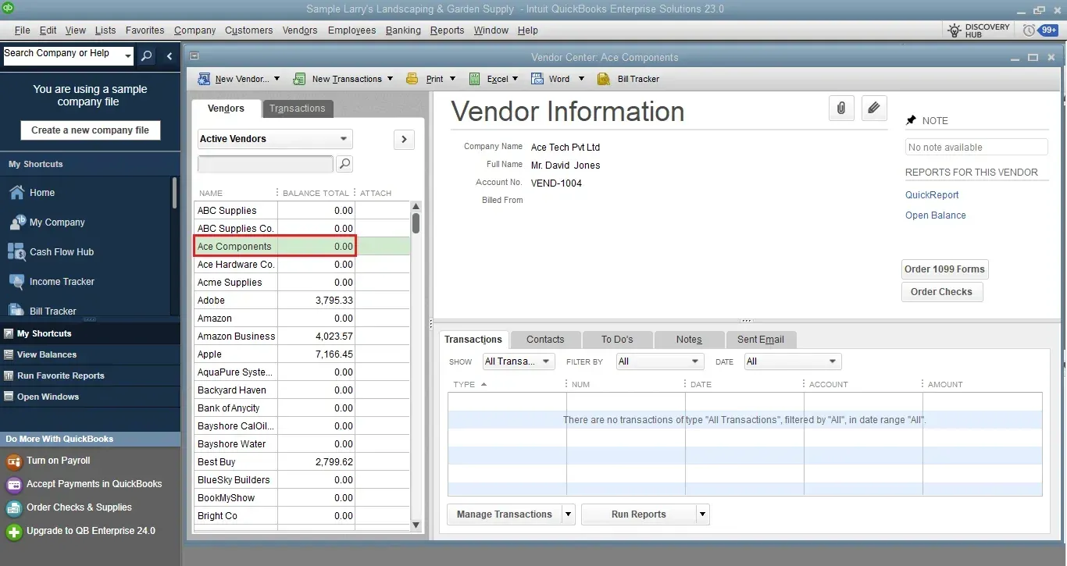The width and height of the screenshot is (1067, 566).
Task: Sort by the Balance Total column header
Action: (x=316, y=193)
